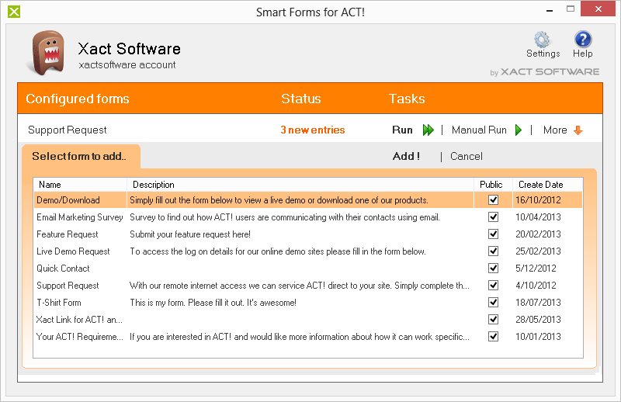Select 'Xact Link for ACT! an...' row
Screen dimensions: 621x402
tap(79, 319)
